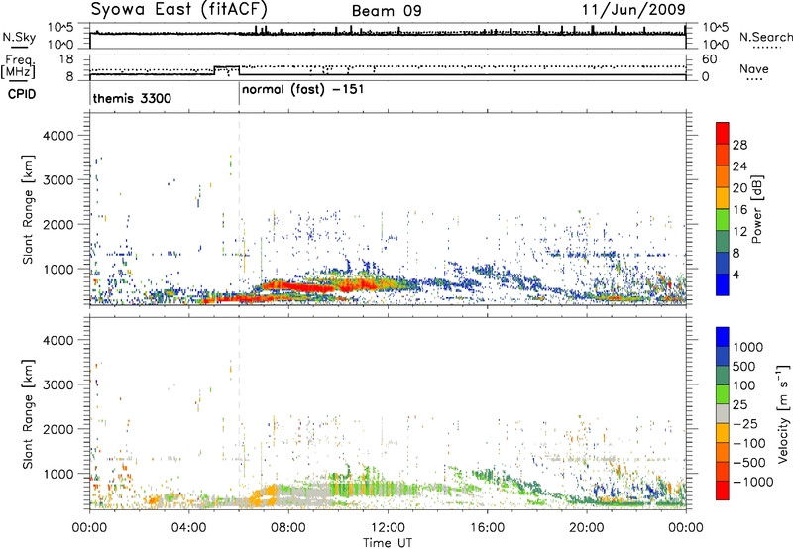Click the blue top Velocity colorbar segment
The image size is (793, 549).
pyautogui.click(x=723, y=337)
